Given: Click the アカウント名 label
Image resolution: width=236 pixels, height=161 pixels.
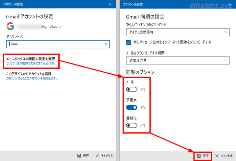Looking at the screenshot, I should click(x=15, y=37).
